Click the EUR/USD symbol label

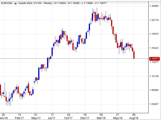tap(7, 3)
